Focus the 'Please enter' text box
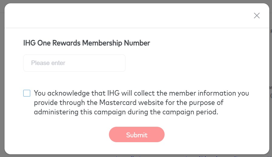 click(74, 63)
